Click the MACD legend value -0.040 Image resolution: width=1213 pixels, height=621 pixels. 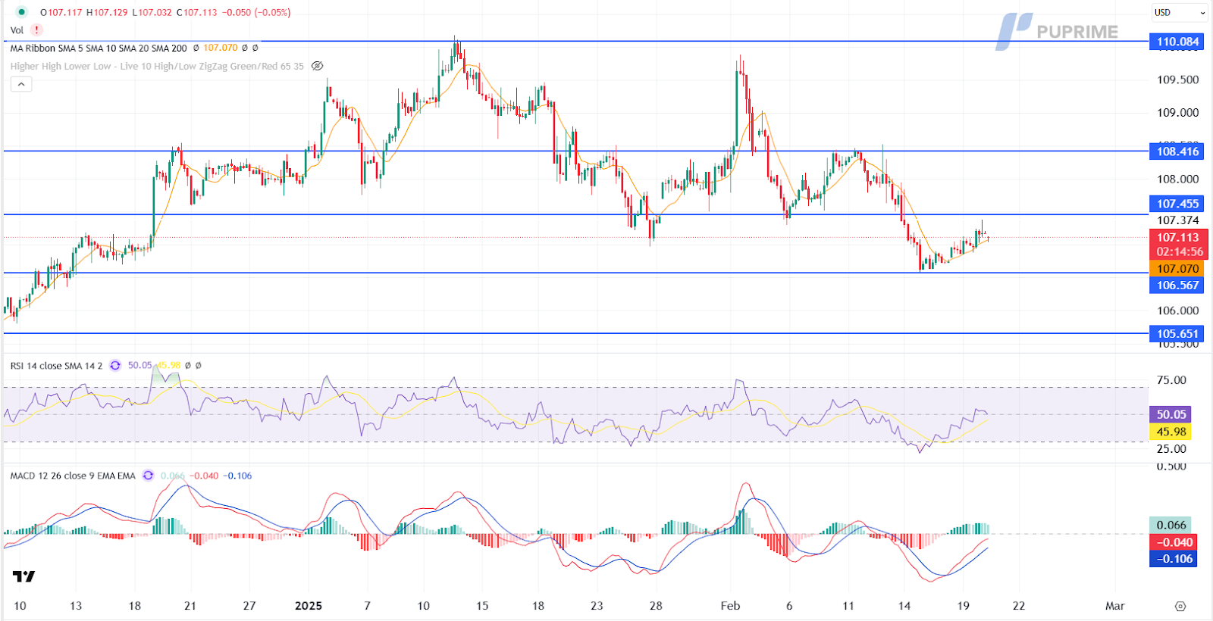pyautogui.click(x=204, y=476)
